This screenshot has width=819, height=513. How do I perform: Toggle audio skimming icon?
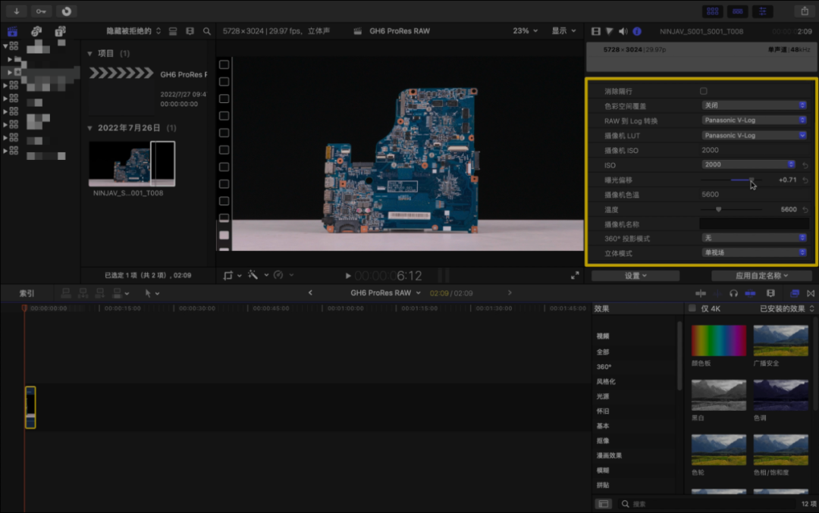pyautogui.click(x=717, y=293)
